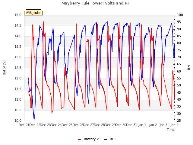The width and height of the screenshot is (193, 145).
Task: Click the Dec 25 date tick label
Action: coord(67,125)
